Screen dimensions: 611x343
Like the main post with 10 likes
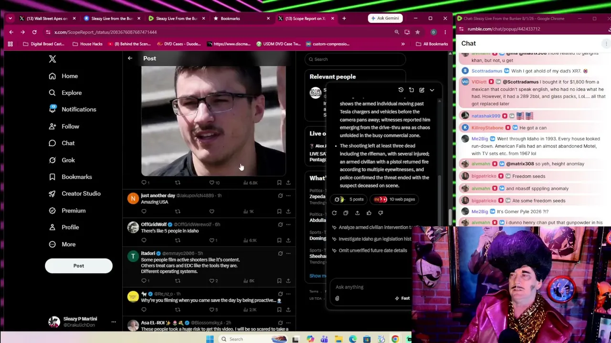(x=214, y=182)
